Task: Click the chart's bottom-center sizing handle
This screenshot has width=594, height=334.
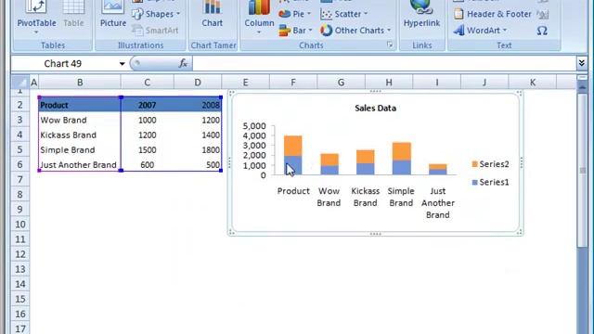Action: tap(375, 234)
